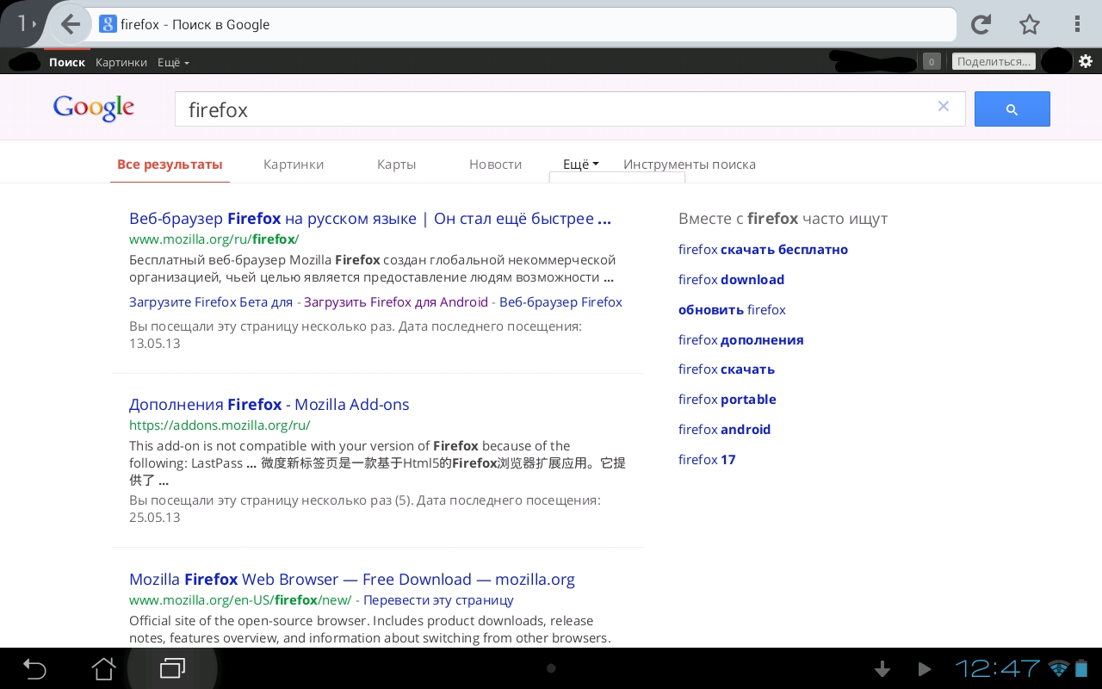Tap the 12:47 clock
This screenshot has height=689, width=1102.
(998, 668)
